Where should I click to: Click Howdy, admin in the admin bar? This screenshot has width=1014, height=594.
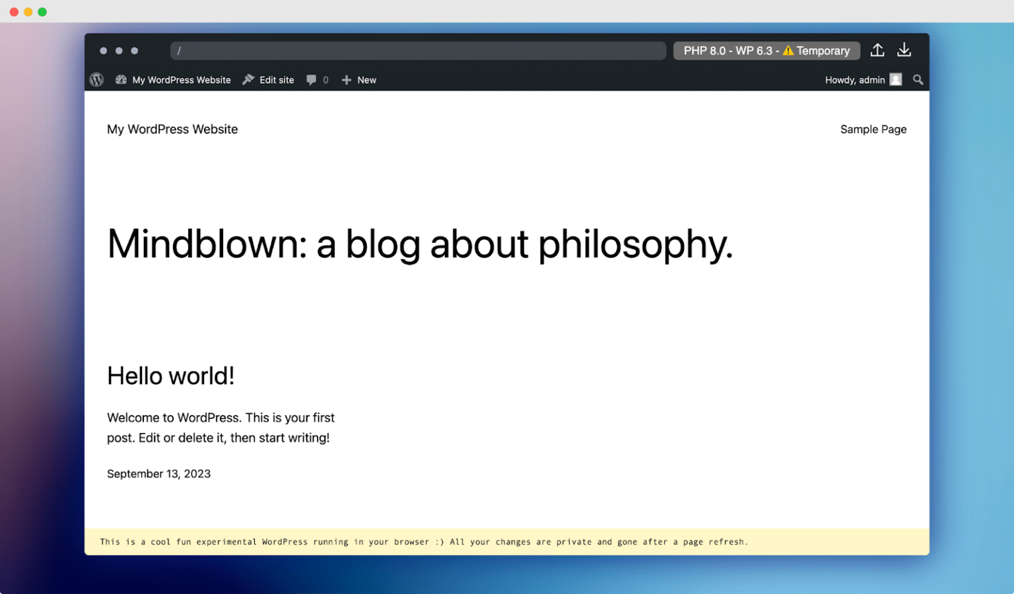coord(855,79)
